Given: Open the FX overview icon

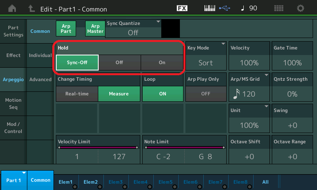Looking at the screenshot, I should click(x=182, y=8).
